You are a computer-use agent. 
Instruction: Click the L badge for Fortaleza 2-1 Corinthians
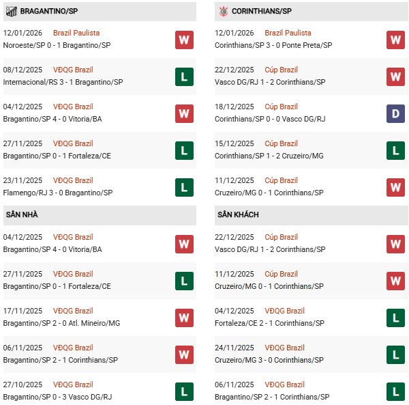(395, 318)
